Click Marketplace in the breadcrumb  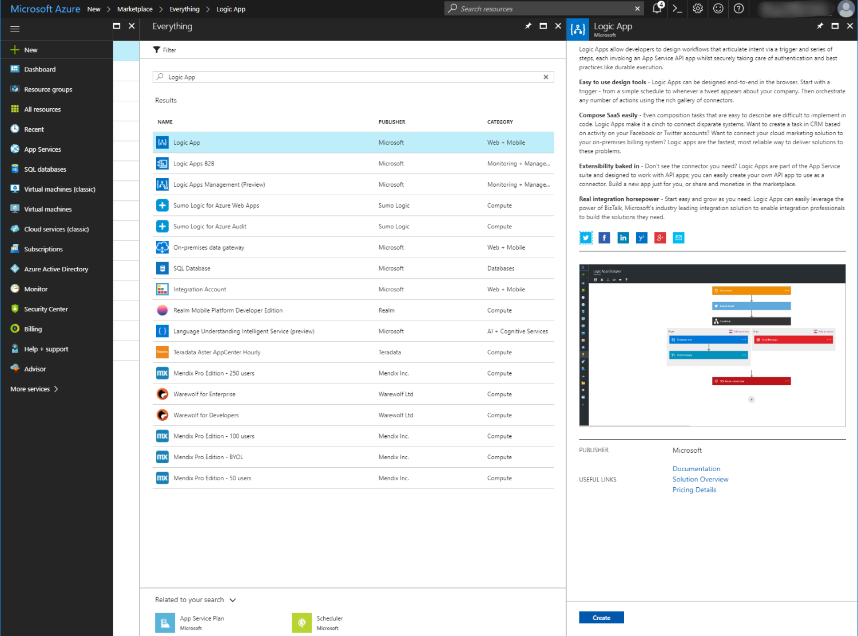(135, 9)
